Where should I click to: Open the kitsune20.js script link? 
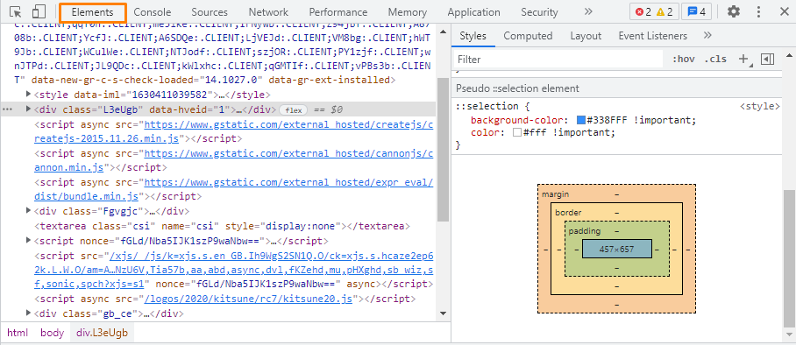click(248, 299)
